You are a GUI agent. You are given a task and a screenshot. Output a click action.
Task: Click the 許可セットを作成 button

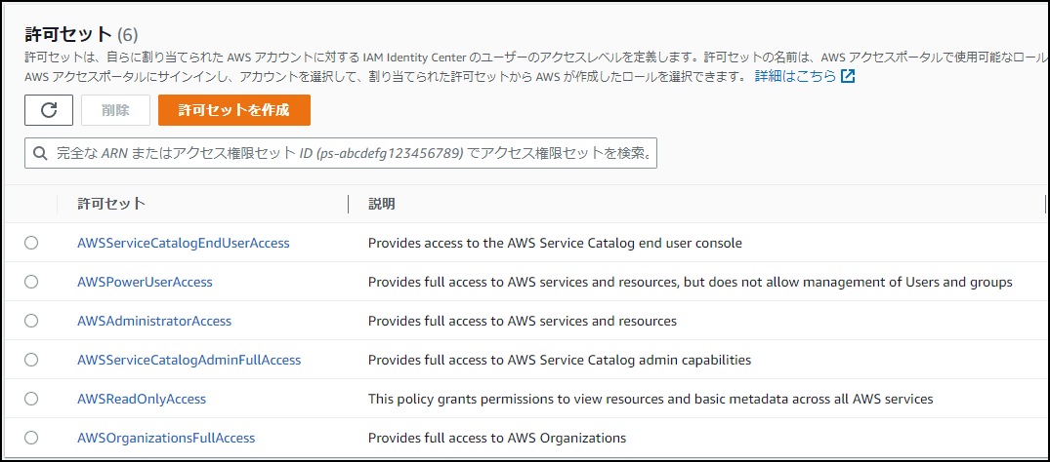point(234,110)
